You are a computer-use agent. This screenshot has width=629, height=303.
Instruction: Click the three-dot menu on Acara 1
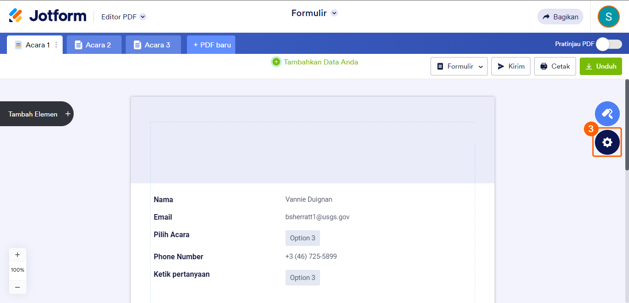[56, 45]
